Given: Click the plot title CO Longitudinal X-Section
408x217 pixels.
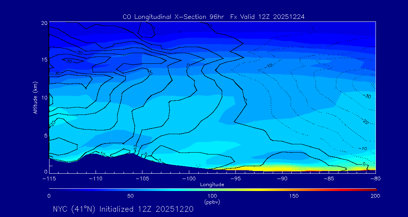Looking at the screenshot, I should 214,17.
